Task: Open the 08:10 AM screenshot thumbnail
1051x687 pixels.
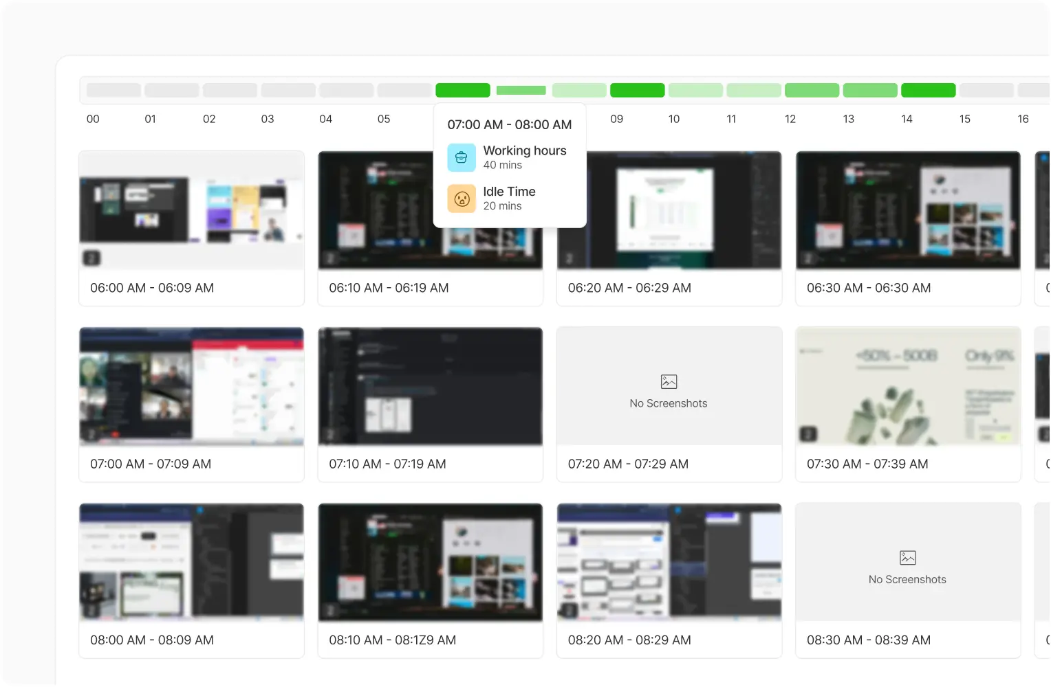Action: point(431,562)
